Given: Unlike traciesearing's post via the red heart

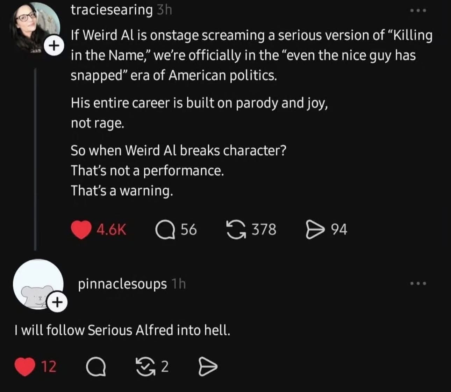Looking at the screenshot, I should point(81,230).
